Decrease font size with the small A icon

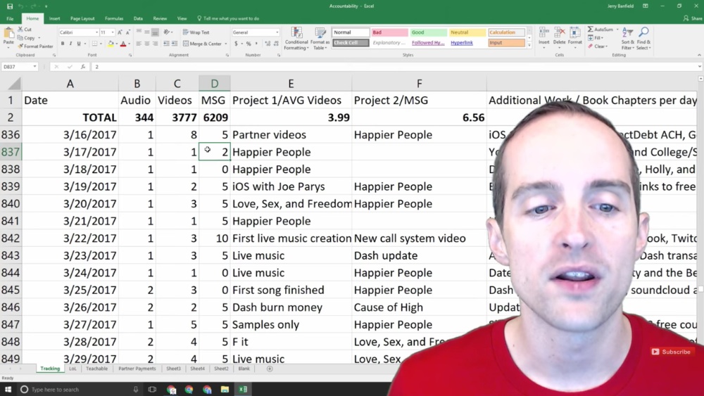tap(127, 32)
